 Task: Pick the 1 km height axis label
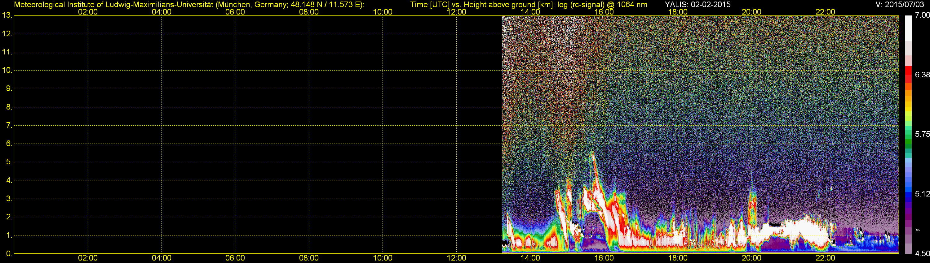pyautogui.click(x=9, y=235)
